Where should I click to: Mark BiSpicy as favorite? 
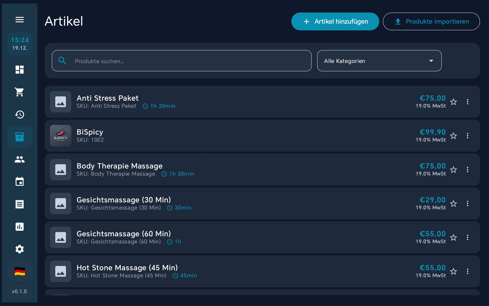453,136
